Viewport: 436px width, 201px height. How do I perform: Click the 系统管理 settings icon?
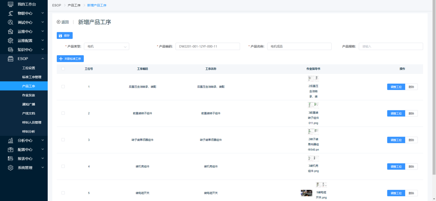[x=10, y=167]
